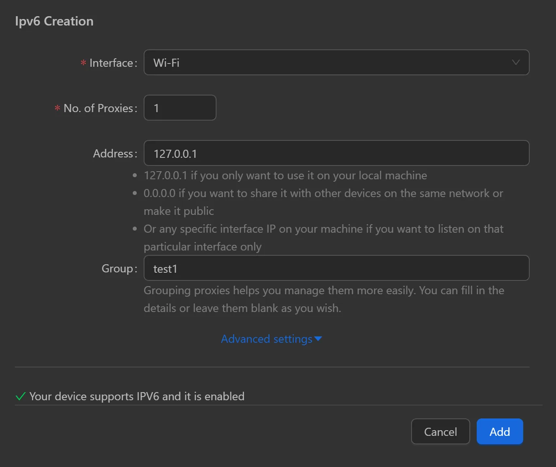Screen dimensions: 556x467
Task: Click the Interface dropdown chevron arrow
Action: coord(515,62)
